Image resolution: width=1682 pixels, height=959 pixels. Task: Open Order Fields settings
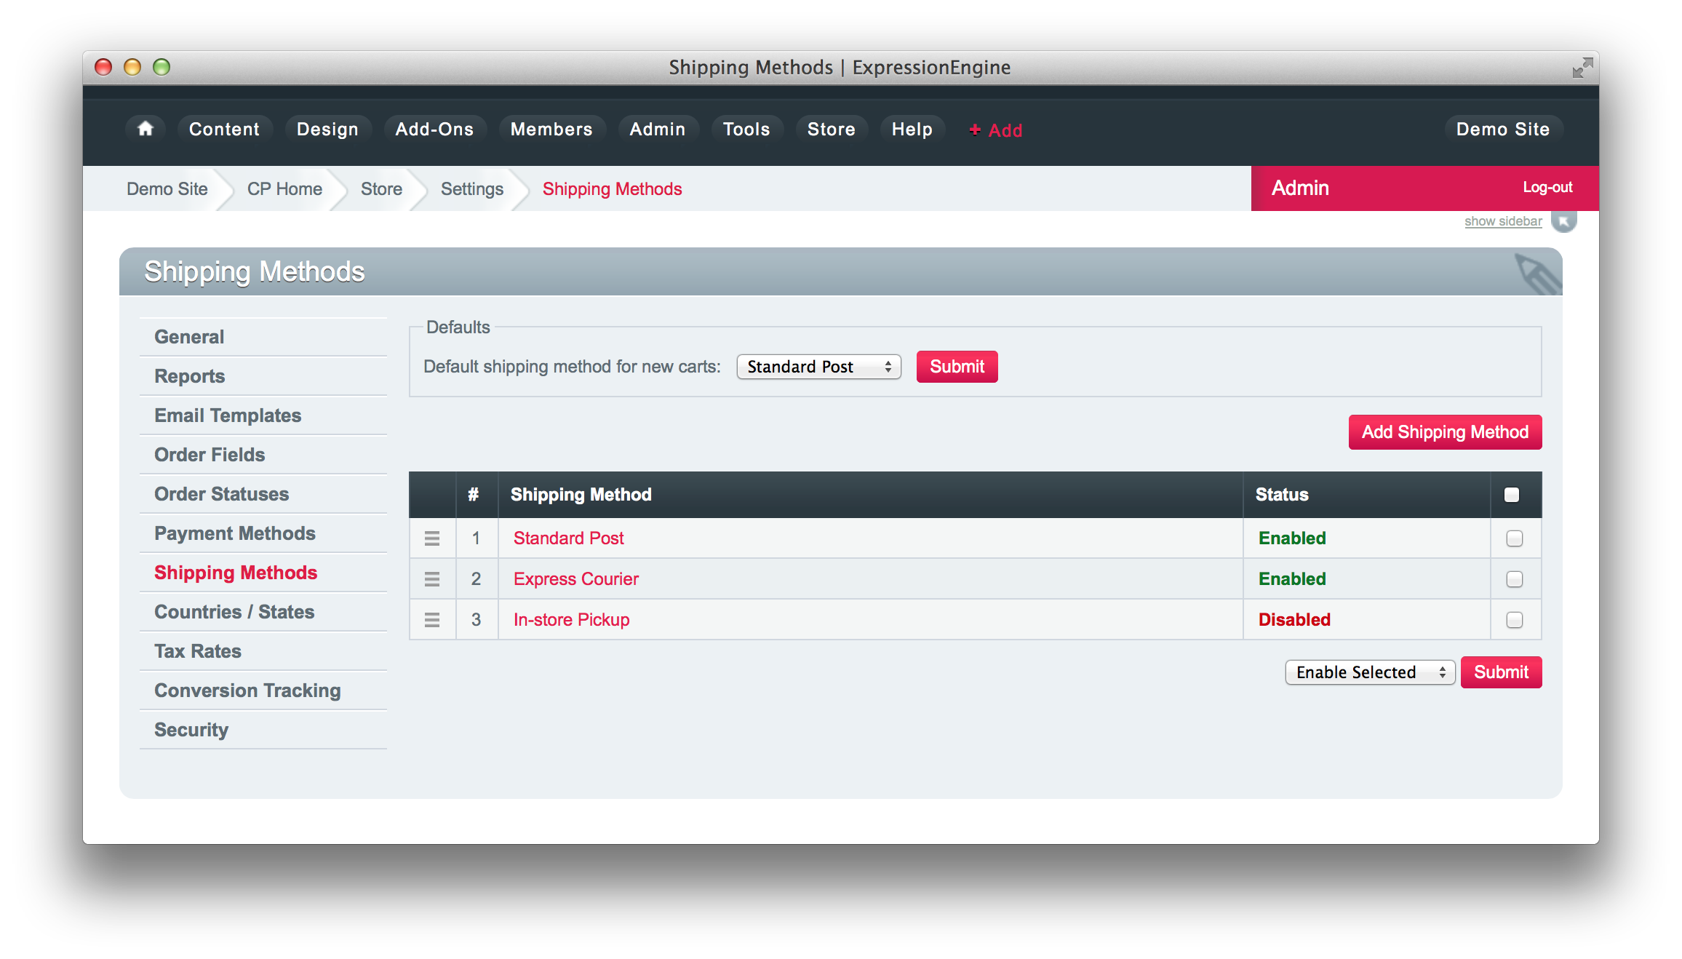pos(263,455)
